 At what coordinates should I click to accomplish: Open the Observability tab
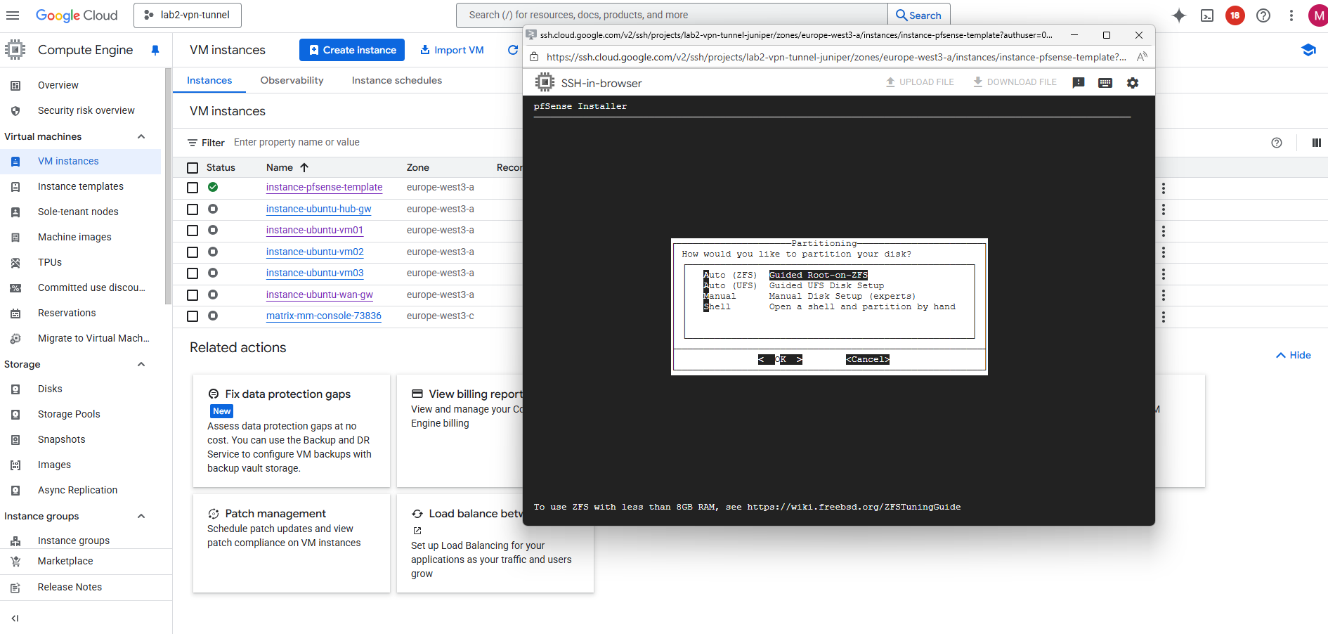tap(292, 80)
